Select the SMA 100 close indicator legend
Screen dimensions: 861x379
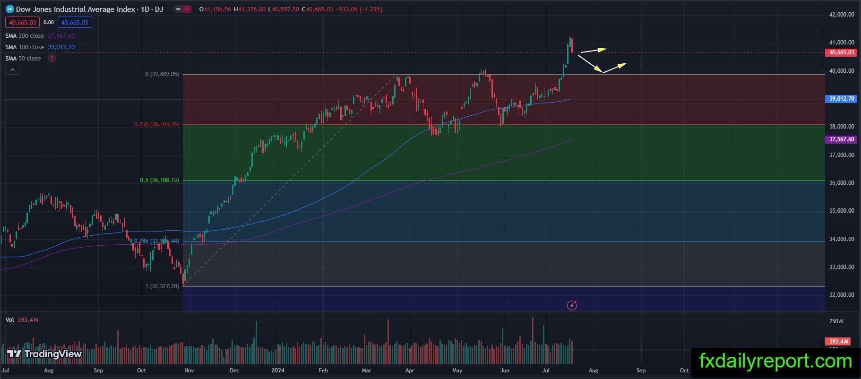pyautogui.click(x=25, y=47)
